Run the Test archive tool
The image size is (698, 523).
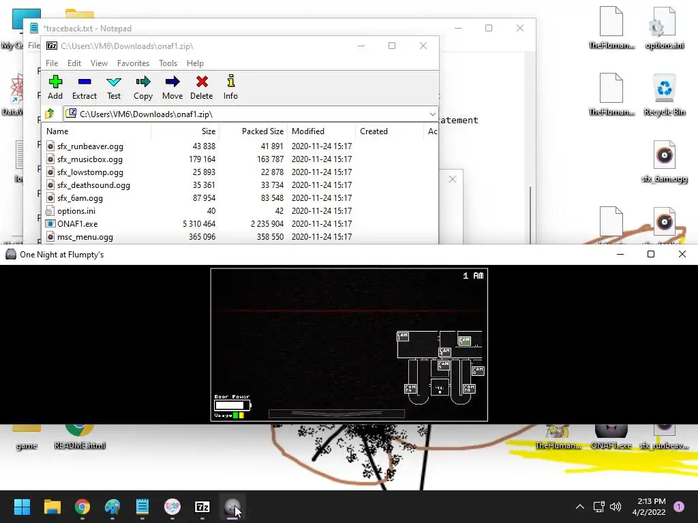click(x=114, y=87)
